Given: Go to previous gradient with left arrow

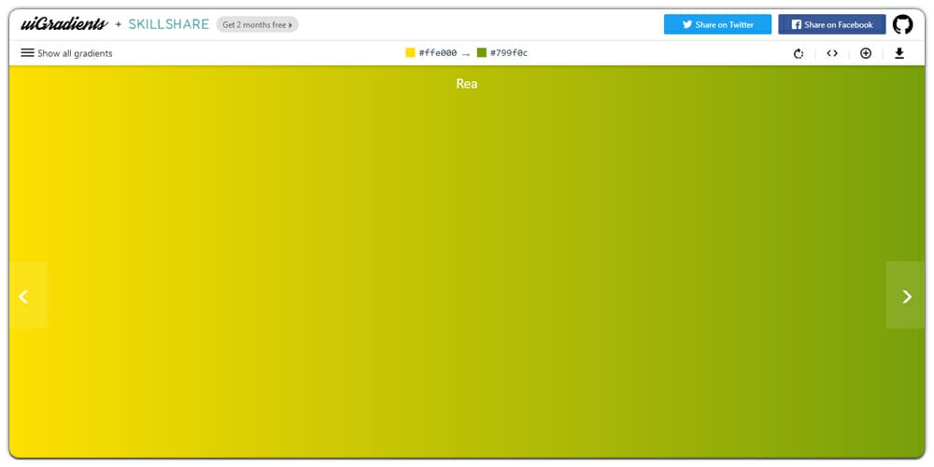Looking at the screenshot, I should (24, 296).
